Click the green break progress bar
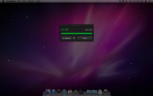153x96 pixels. tap(76, 34)
